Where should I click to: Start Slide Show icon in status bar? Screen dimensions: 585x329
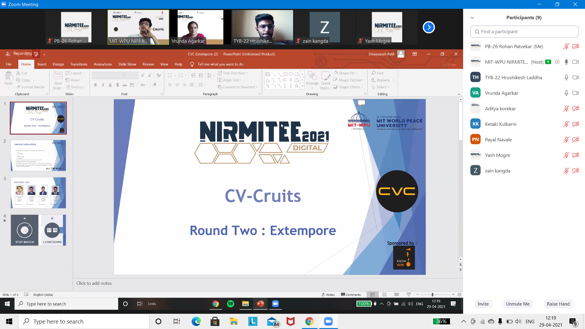(x=409, y=295)
